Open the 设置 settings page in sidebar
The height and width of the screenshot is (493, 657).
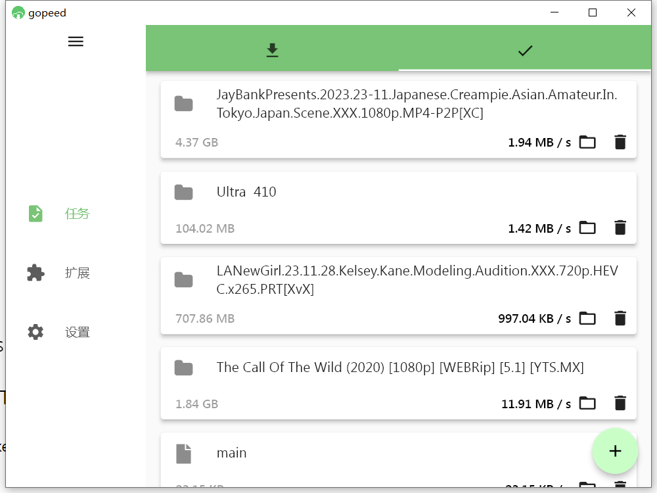tap(77, 332)
